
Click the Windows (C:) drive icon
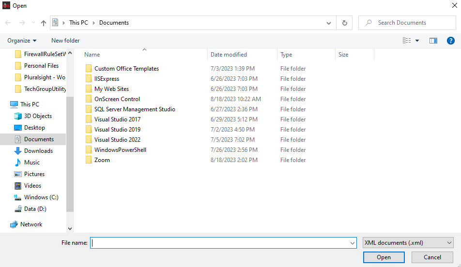[18, 197]
